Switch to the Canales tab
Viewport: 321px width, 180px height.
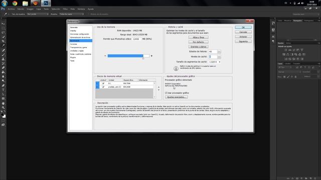click(287, 63)
